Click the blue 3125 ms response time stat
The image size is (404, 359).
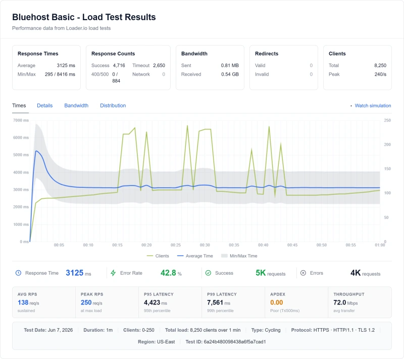coord(78,273)
